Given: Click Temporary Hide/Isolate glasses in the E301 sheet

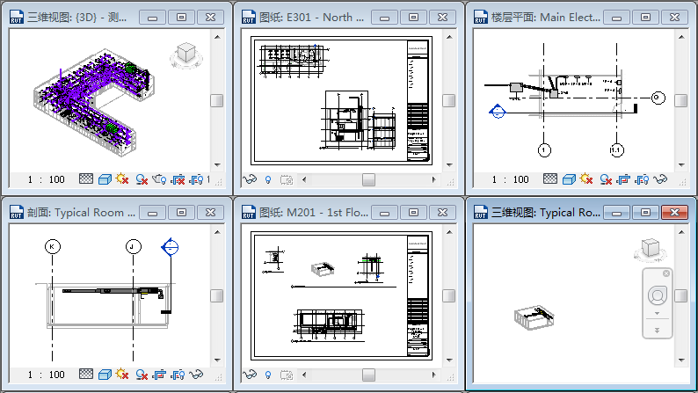Looking at the screenshot, I should [x=249, y=179].
